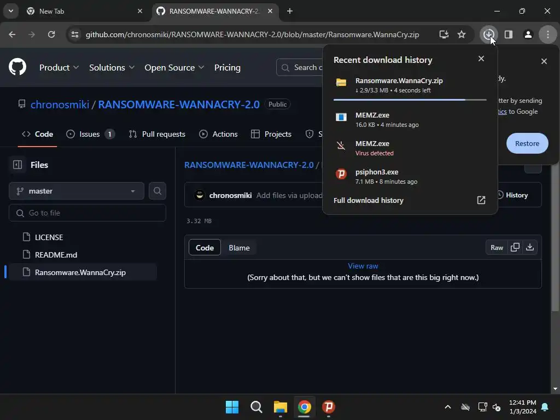This screenshot has width=560, height=420.
Task: Click the Restore button
Action: [x=527, y=143]
